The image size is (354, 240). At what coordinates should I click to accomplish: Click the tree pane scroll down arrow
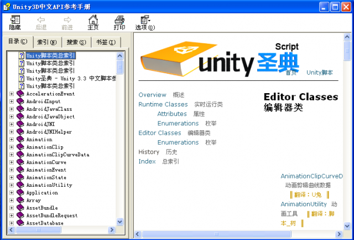coord(120,222)
